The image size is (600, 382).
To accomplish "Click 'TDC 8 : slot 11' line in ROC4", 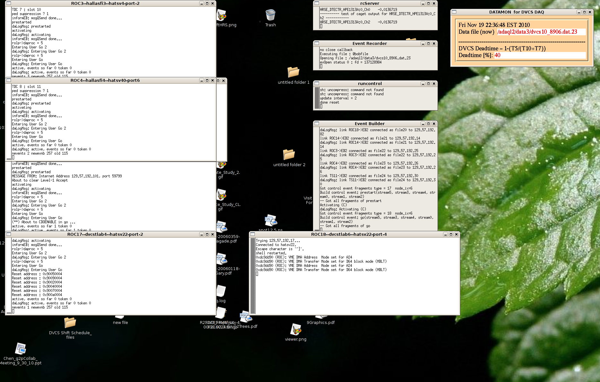I will (26, 87).
